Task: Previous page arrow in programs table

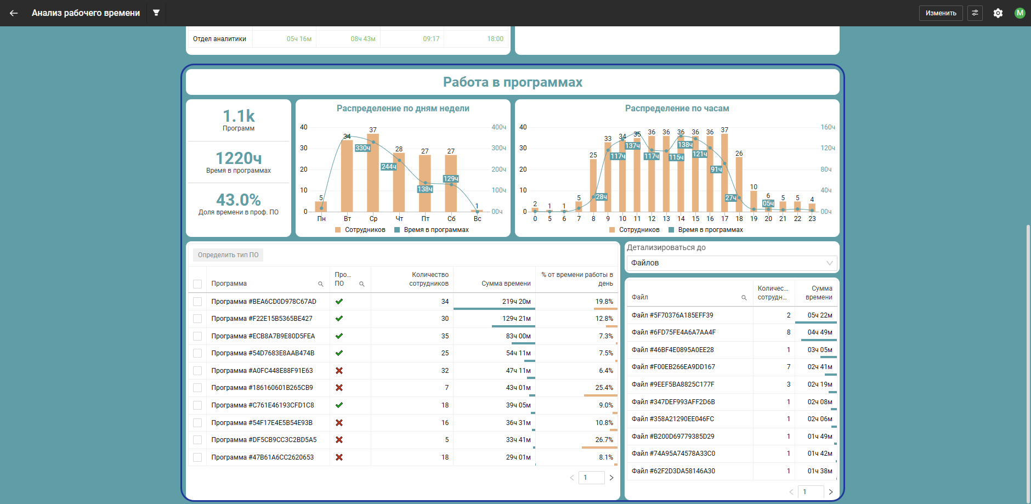Action: pos(572,478)
